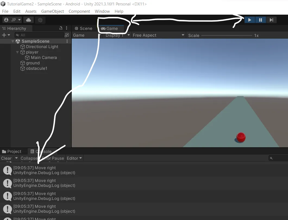Open the File menu
The height and width of the screenshot is (220, 288).
coord(5,11)
